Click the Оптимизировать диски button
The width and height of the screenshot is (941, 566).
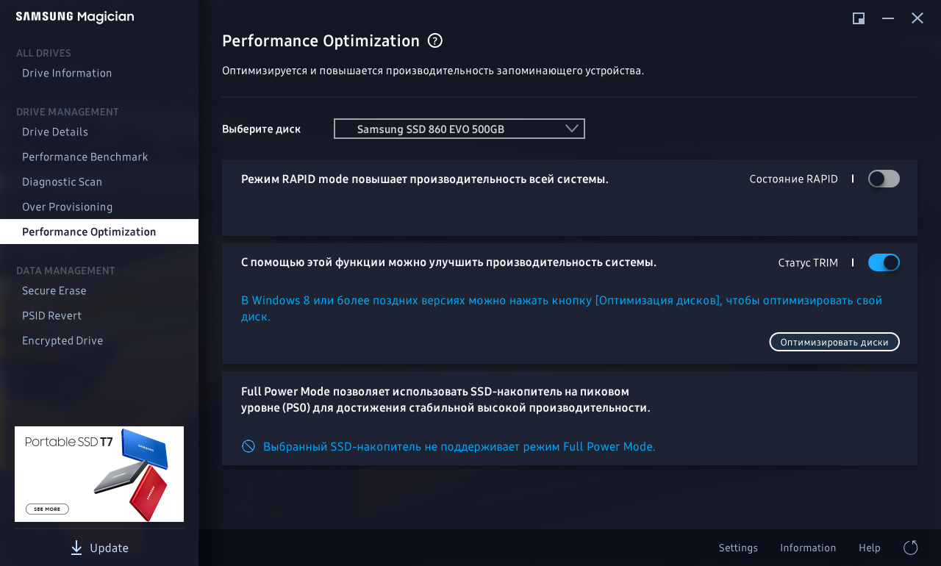pyautogui.click(x=834, y=342)
